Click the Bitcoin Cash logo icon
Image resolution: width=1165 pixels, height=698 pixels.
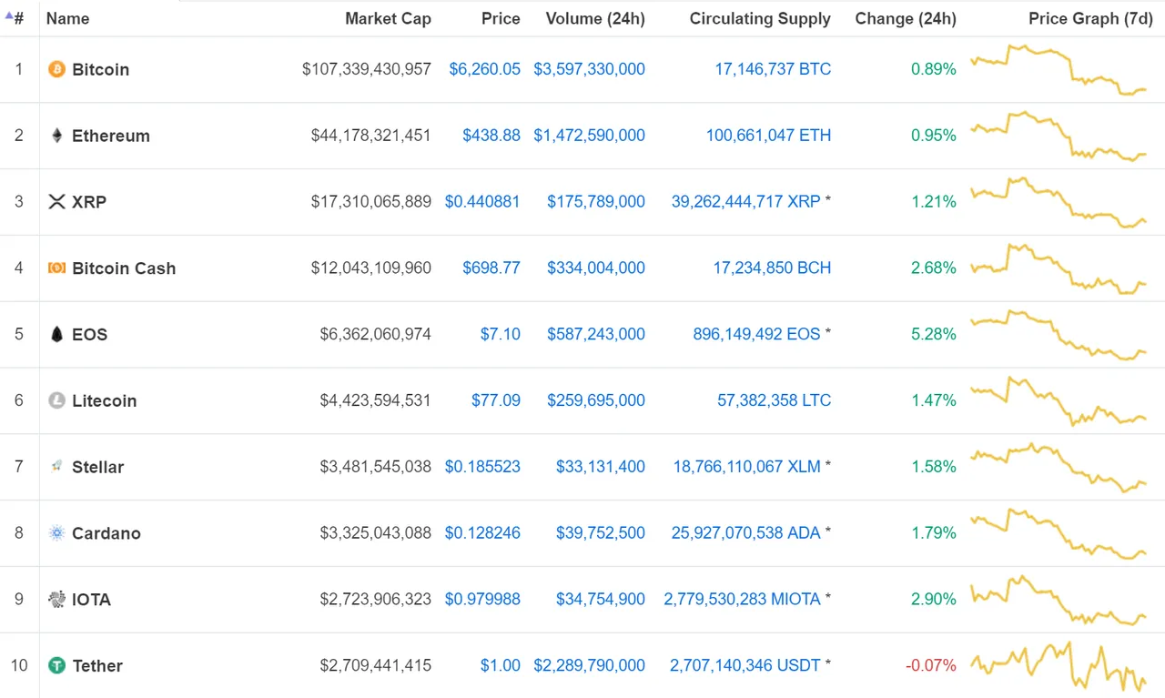coord(56,268)
